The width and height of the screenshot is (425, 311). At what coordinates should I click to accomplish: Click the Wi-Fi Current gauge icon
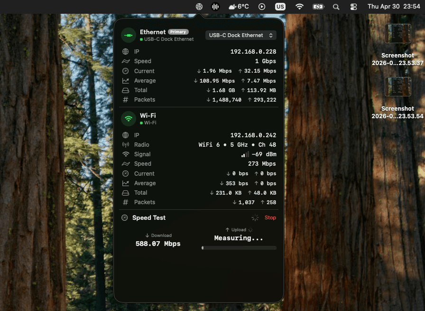(x=126, y=174)
